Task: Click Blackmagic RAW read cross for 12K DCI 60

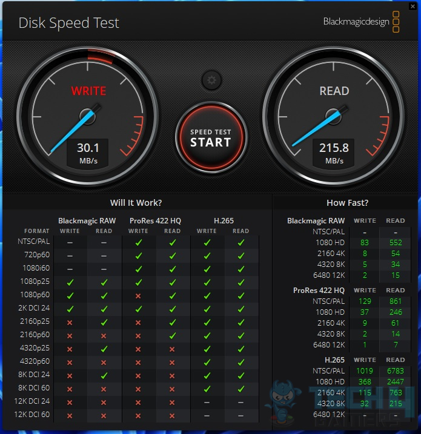Action: click(104, 416)
